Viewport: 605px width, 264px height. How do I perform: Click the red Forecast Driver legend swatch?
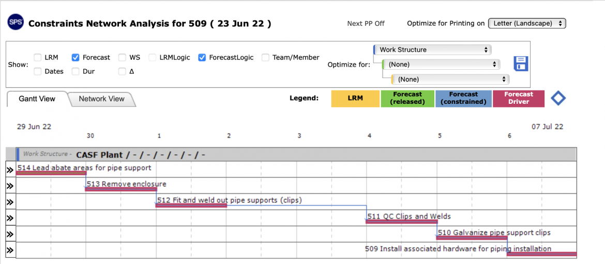click(x=519, y=99)
